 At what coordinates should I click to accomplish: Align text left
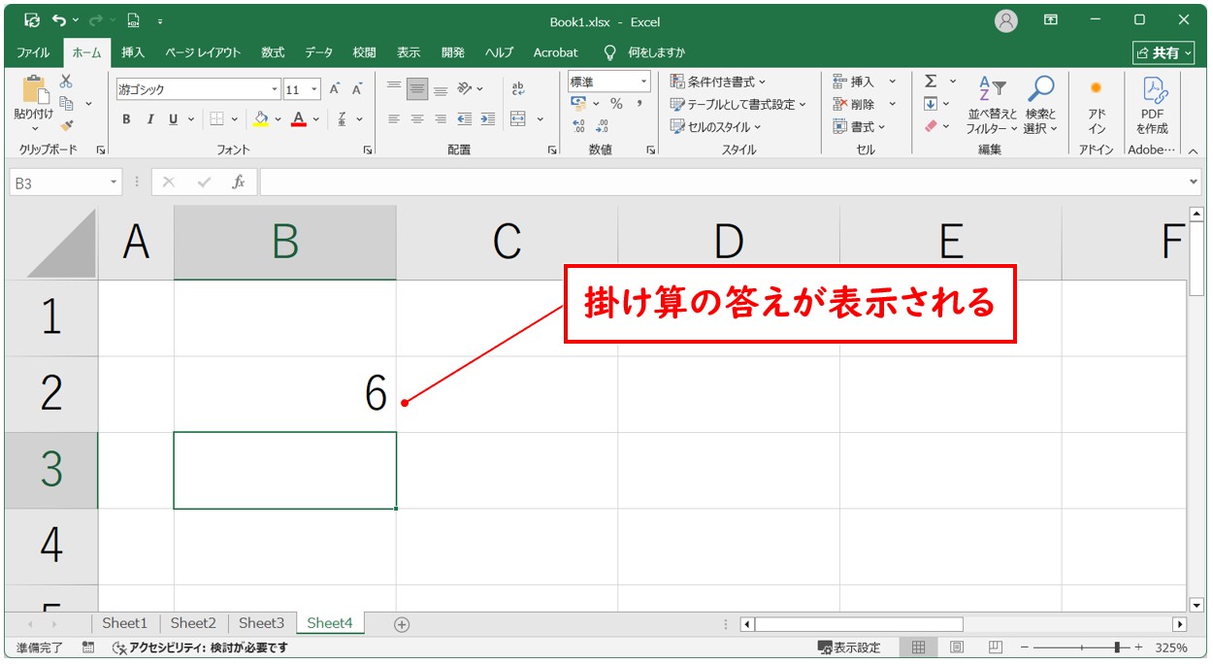(394, 119)
